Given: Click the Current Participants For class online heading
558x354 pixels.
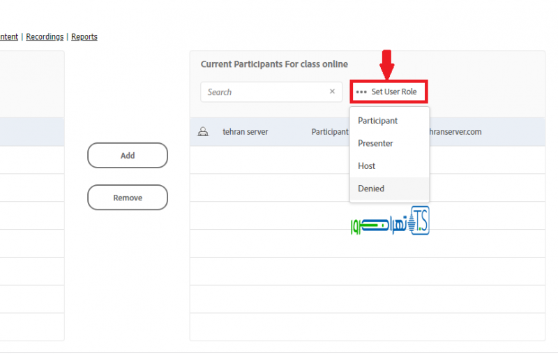Looking at the screenshot, I should [x=274, y=64].
